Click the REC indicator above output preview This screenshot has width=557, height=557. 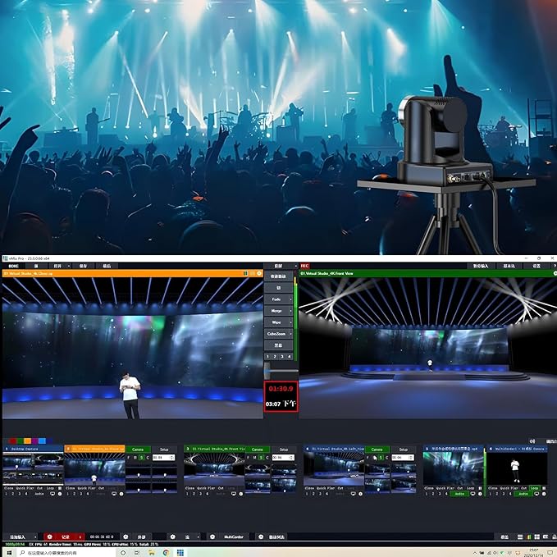point(305,266)
